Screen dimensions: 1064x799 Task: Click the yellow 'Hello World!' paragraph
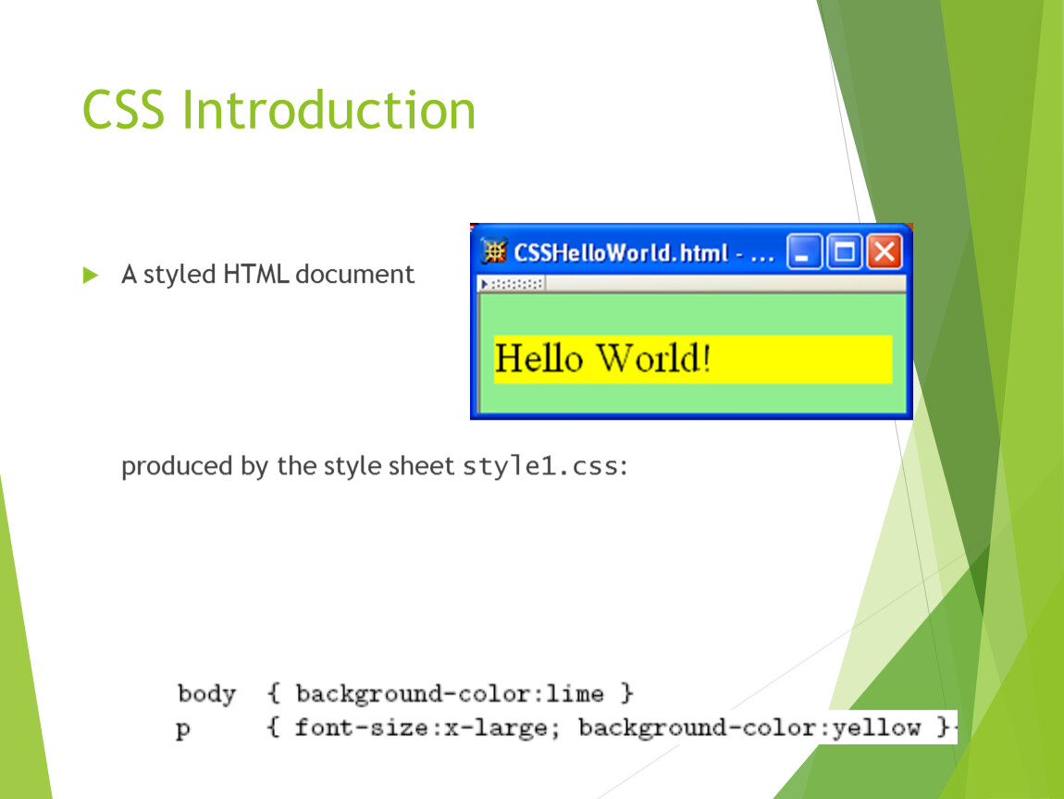tap(692, 359)
